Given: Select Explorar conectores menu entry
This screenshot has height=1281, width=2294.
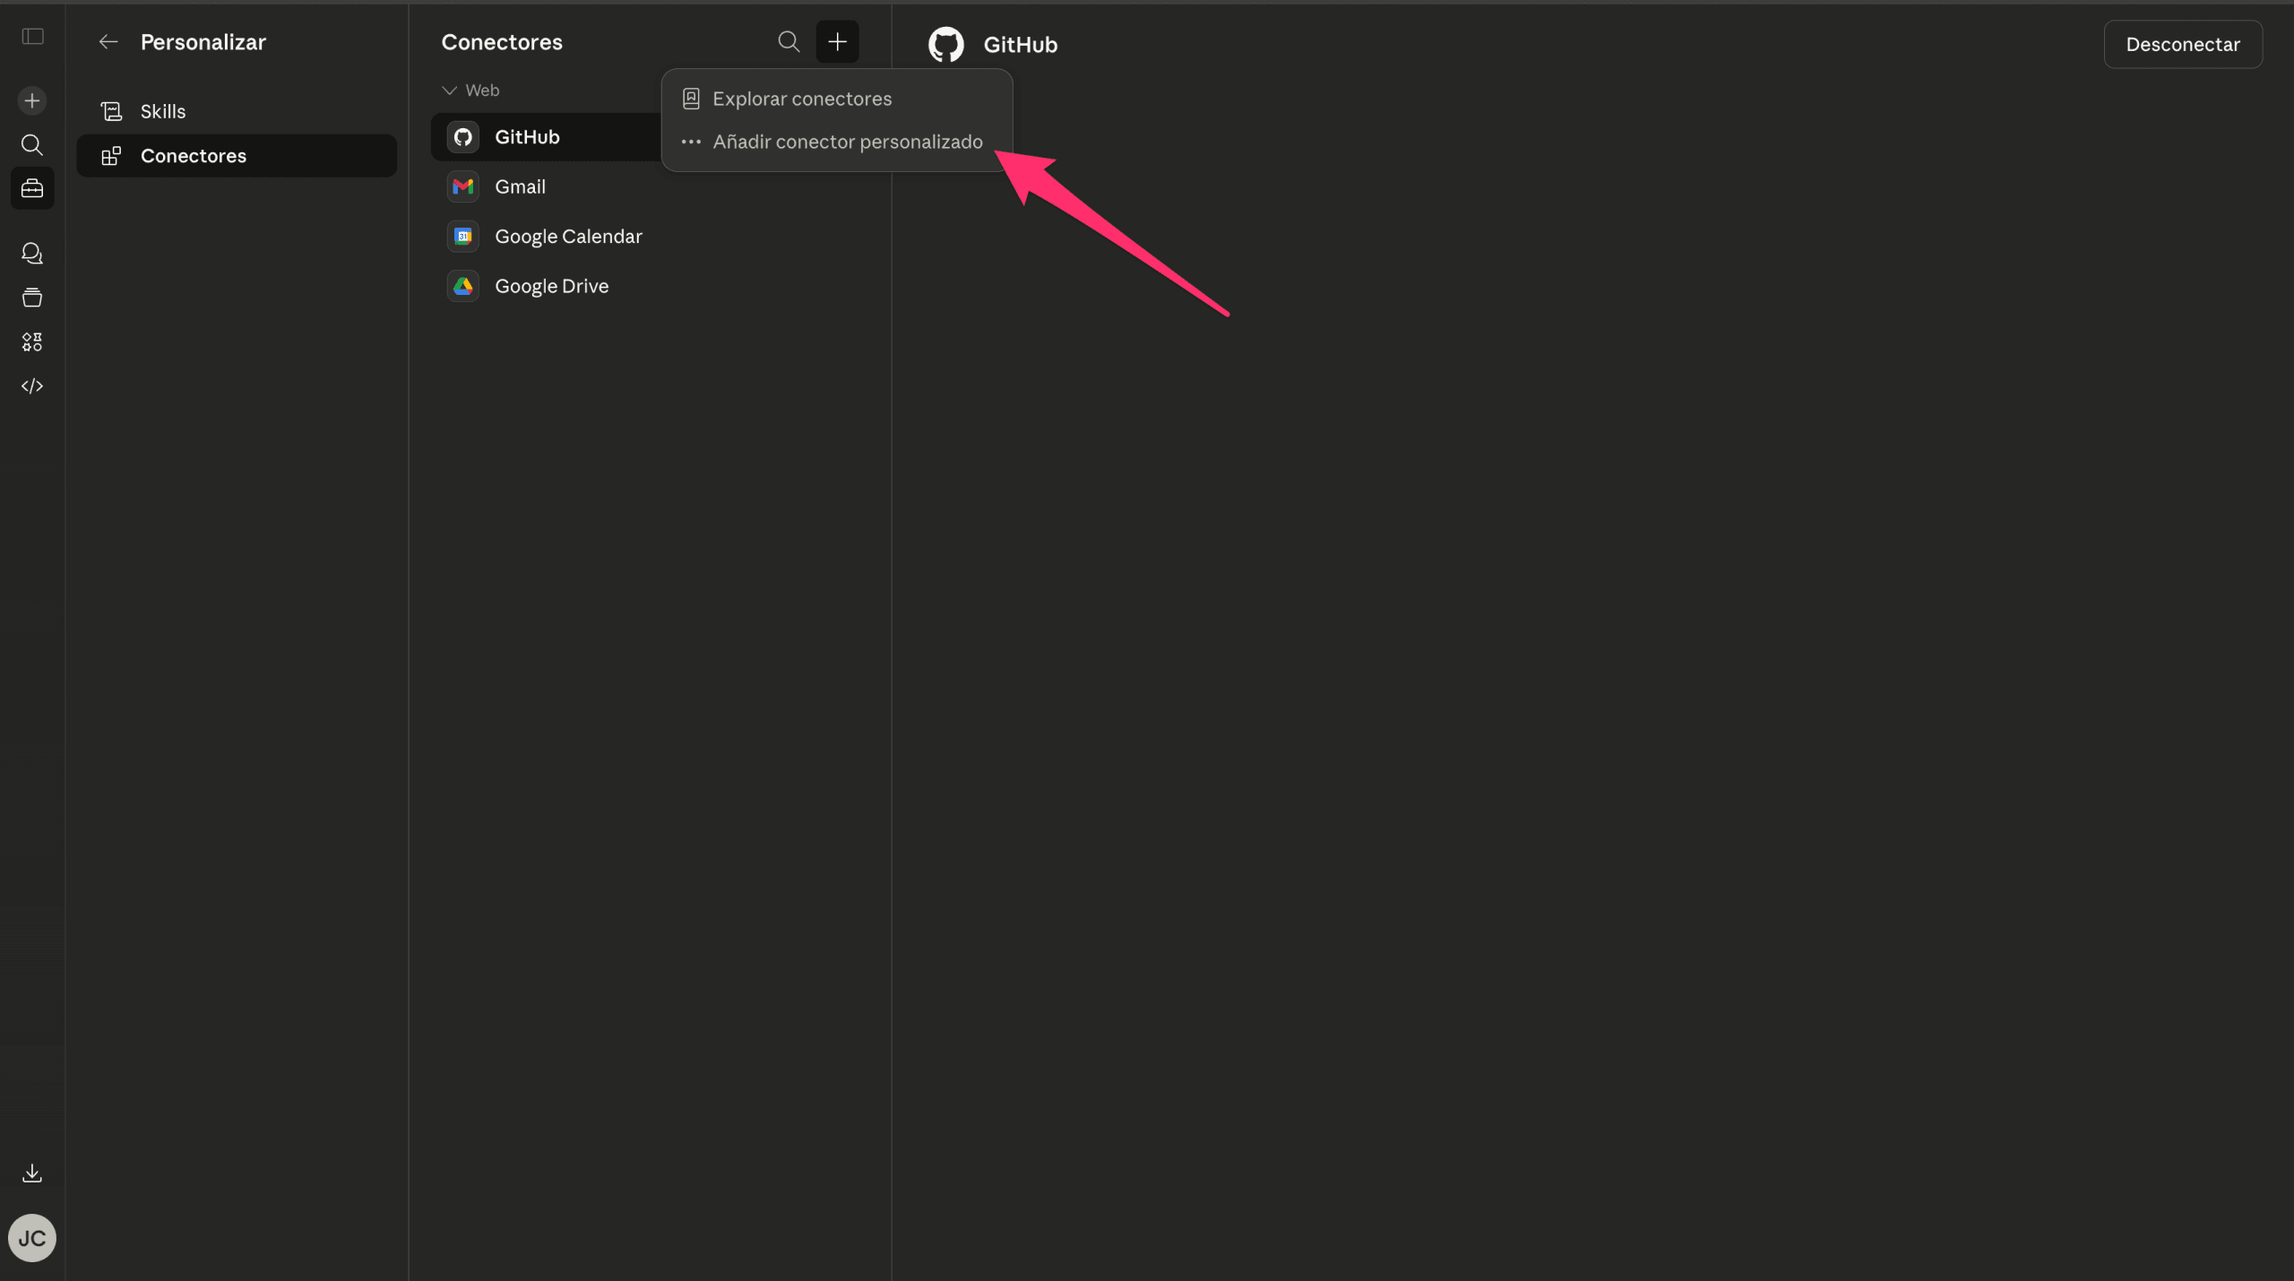Looking at the screenshot, I should click(x=801, y=99).
